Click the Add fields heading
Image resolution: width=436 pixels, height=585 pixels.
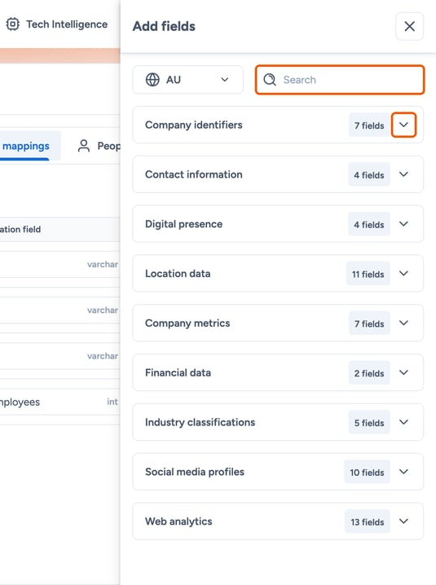tap(164, 27)
